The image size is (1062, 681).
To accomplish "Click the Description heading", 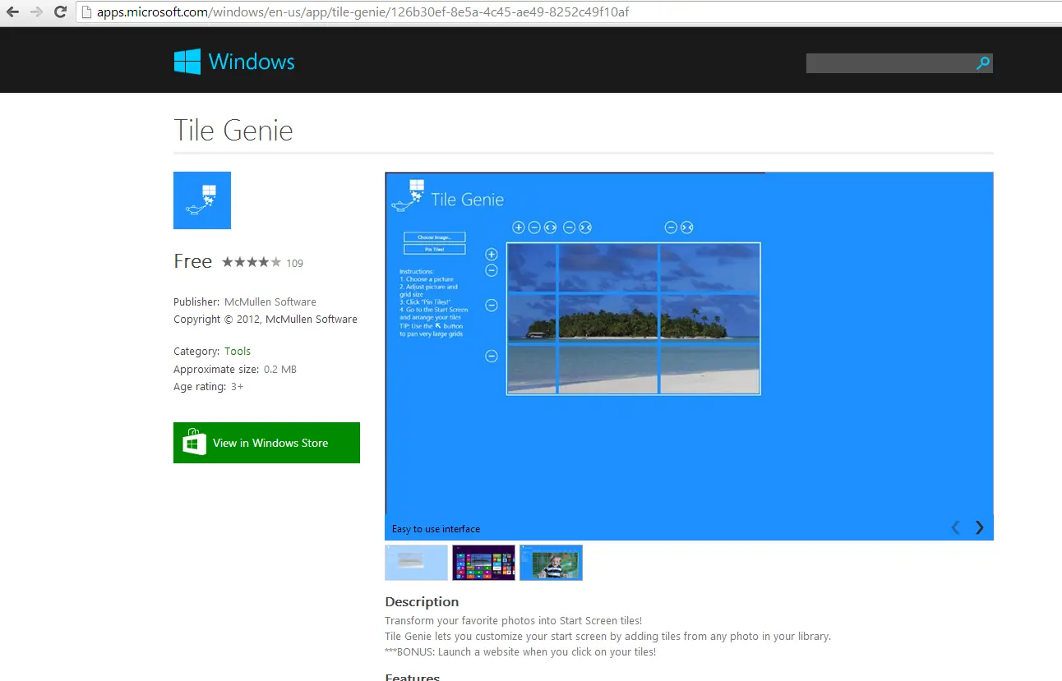I will point(422,602).
